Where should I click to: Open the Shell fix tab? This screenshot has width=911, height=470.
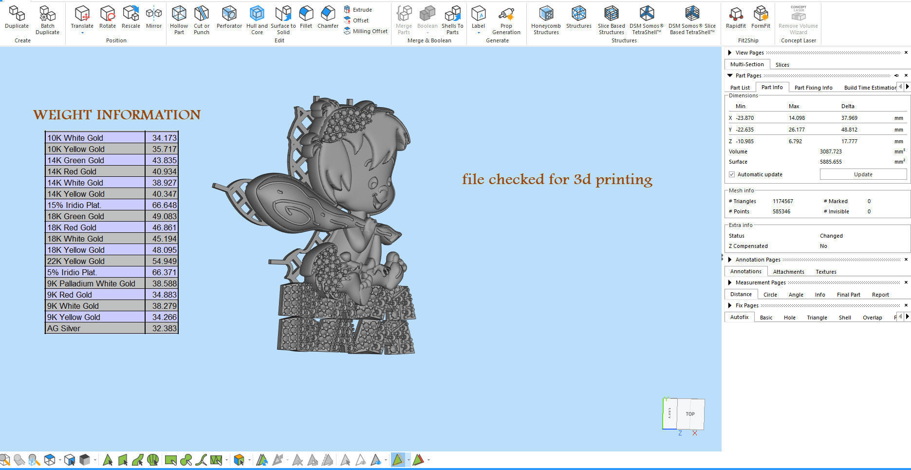point(845,318)
